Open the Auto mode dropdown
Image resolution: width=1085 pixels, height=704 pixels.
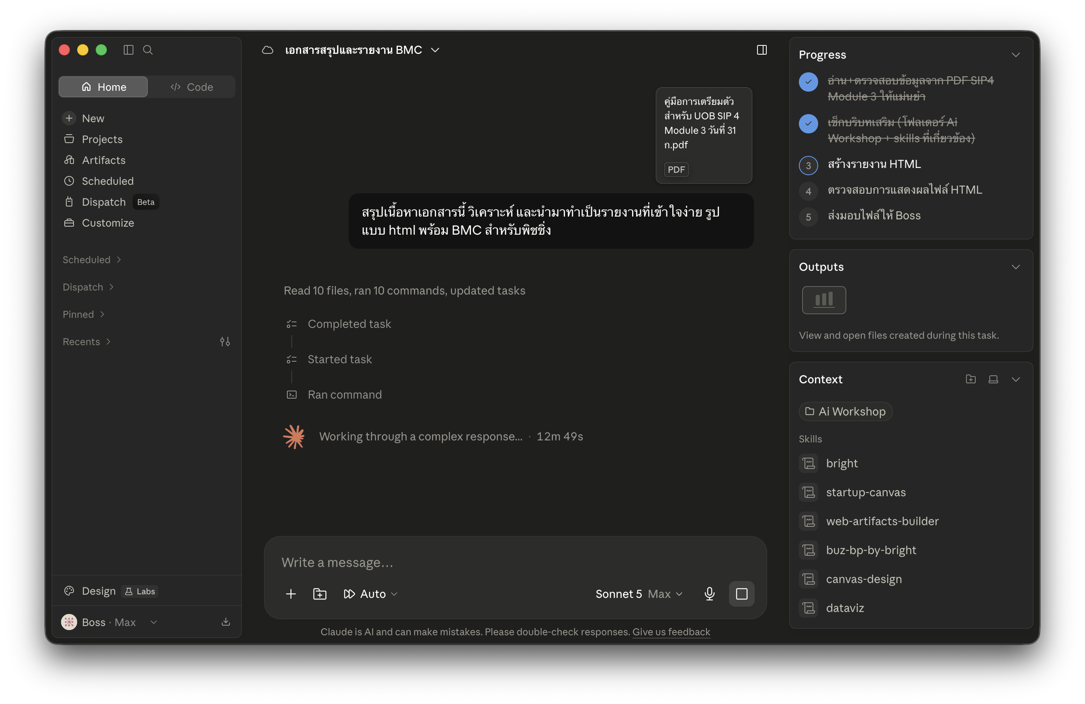371,593
